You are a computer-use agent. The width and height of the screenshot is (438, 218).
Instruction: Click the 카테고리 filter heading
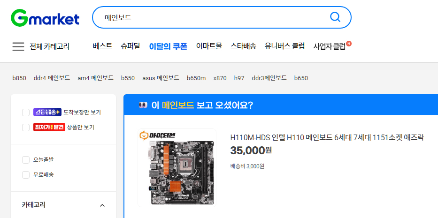[x=33, y=205]
